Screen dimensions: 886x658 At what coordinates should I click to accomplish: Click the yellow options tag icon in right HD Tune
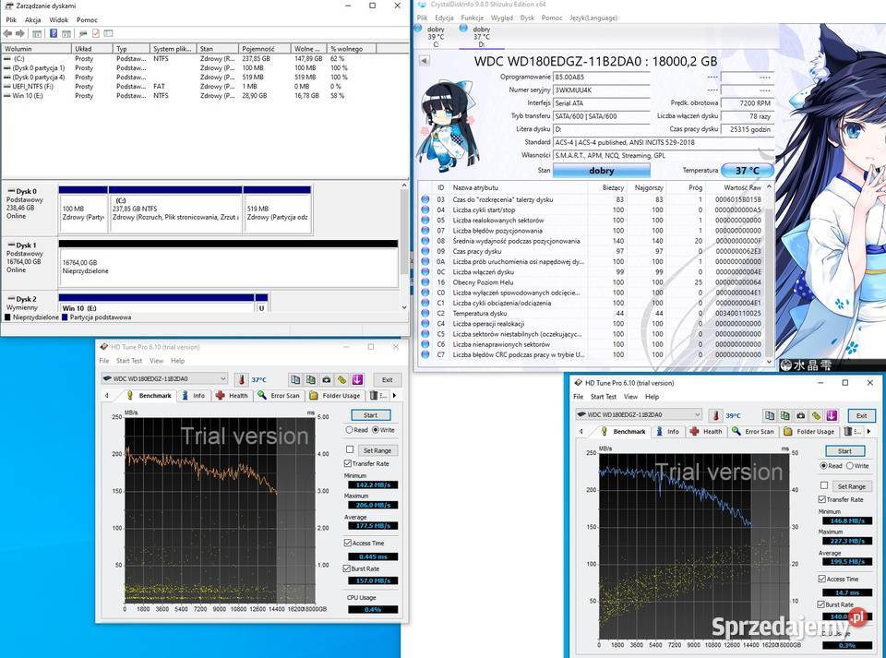[816, 415]
